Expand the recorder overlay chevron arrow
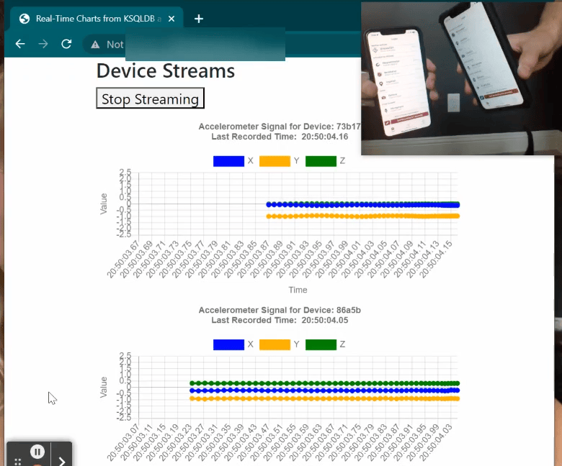The height and width of the screenshot is (466, 562). click(62, 461)
